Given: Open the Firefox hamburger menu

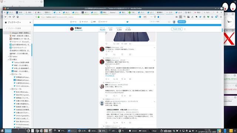Looking at the screenshot, I should pyautogui.click(x=221, y=17).
